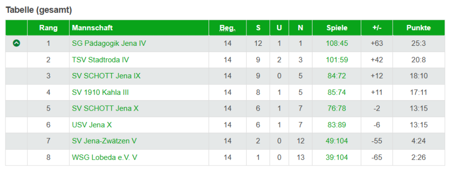This screenshot has height=170, width=450.
Task: Click the 49:104 games link
Action: [x=337, y=141]
